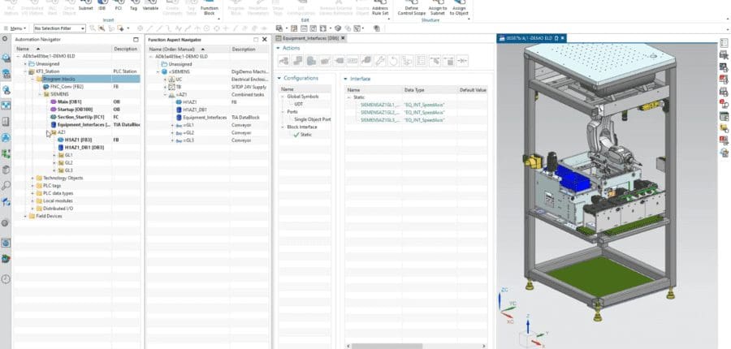Expand the UC Electrical Enclosure node
The image size is (731, 349).
coord(165,80)
